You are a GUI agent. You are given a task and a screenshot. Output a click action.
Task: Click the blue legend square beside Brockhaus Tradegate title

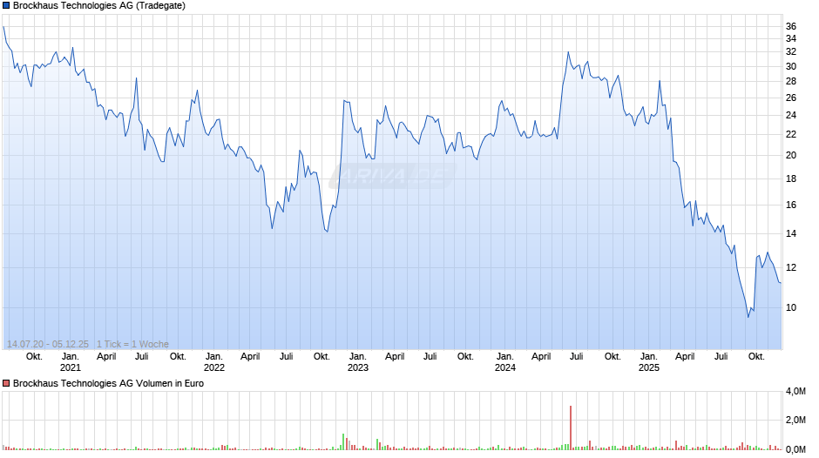[x=6, y=6]
